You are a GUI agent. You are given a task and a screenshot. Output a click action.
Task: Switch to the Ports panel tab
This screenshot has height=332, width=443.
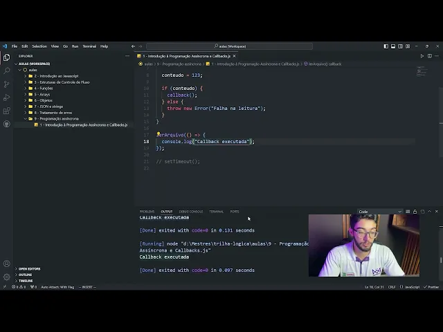(x=234, y=212)
